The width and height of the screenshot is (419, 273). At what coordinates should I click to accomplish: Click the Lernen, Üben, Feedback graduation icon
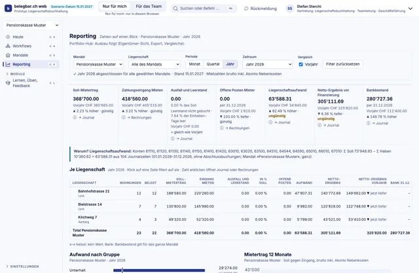8,82
